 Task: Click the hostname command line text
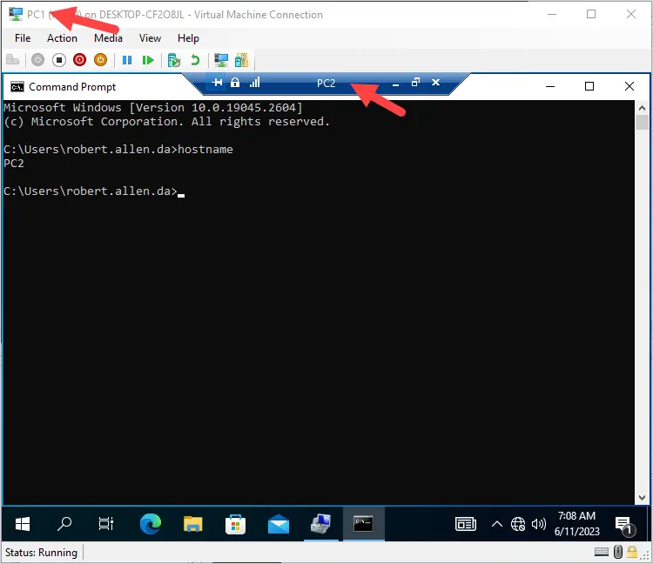pyautogui.click(x=118, y=150)
